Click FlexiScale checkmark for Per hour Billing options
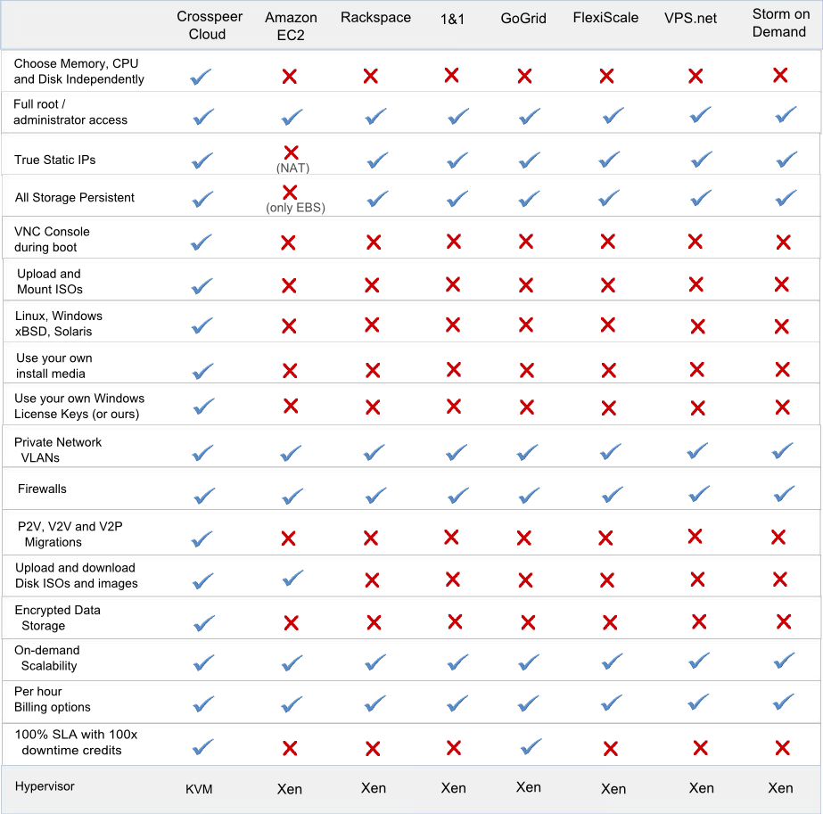The image size is (823, 814). click(612, 703)
